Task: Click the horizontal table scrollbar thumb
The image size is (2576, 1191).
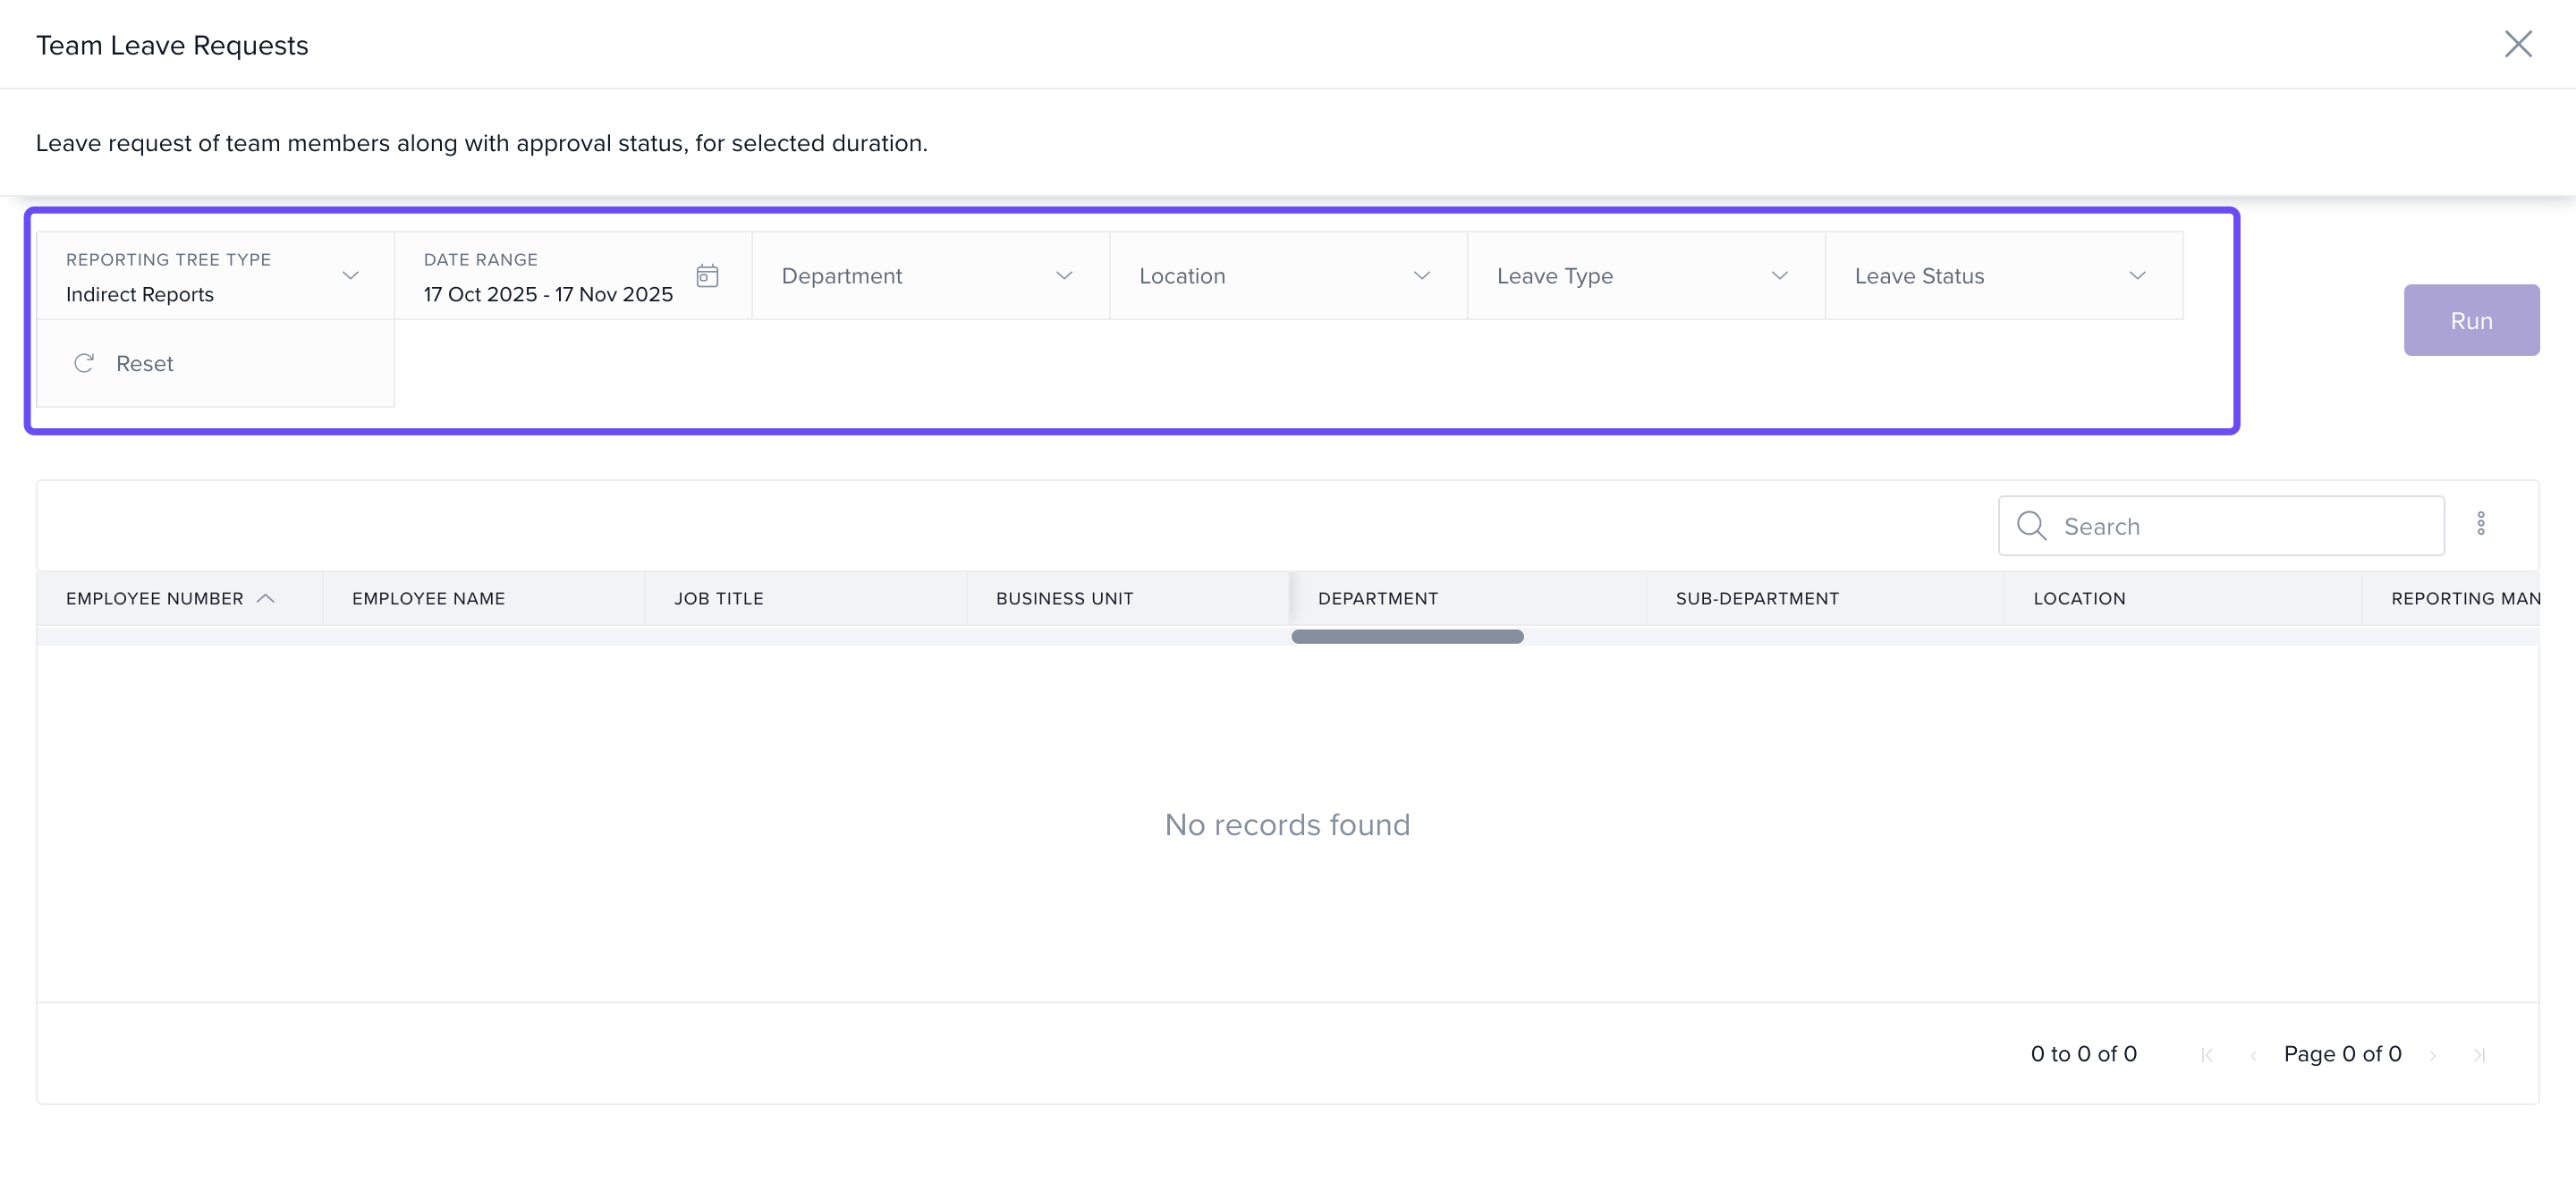Action: click(x=1407, y=637)
